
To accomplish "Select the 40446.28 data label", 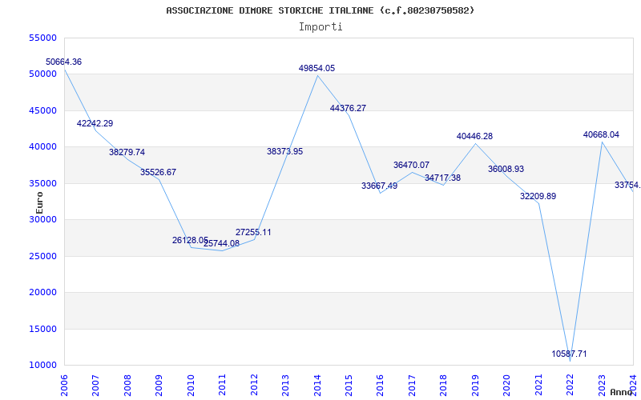I will [x=474, y=136].
